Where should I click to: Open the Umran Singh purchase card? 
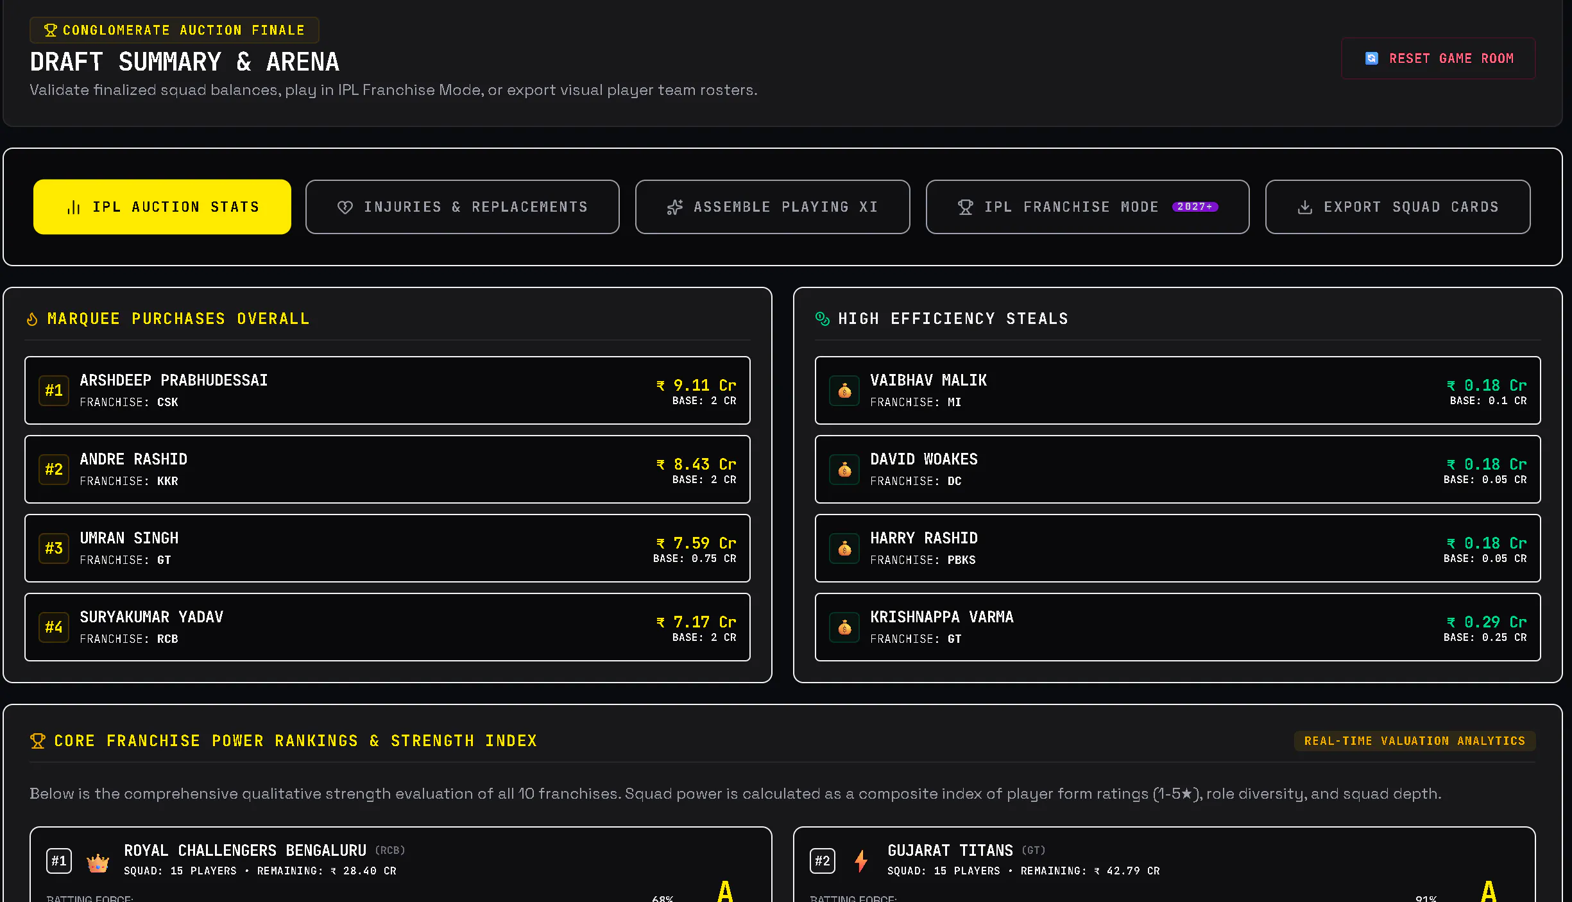(x=388, y=549)
